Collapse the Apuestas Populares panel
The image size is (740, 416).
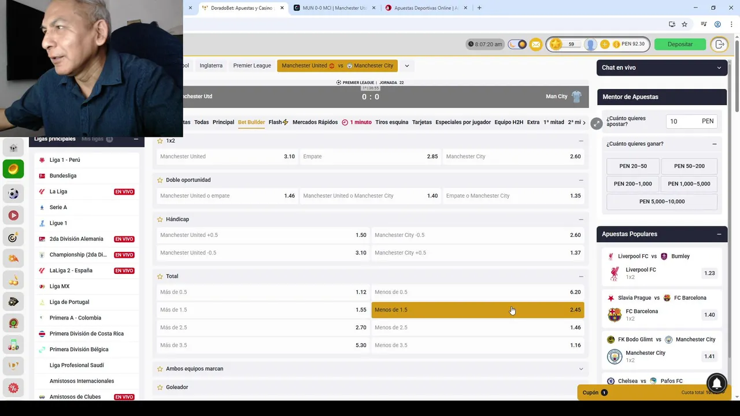click(719, 234)
